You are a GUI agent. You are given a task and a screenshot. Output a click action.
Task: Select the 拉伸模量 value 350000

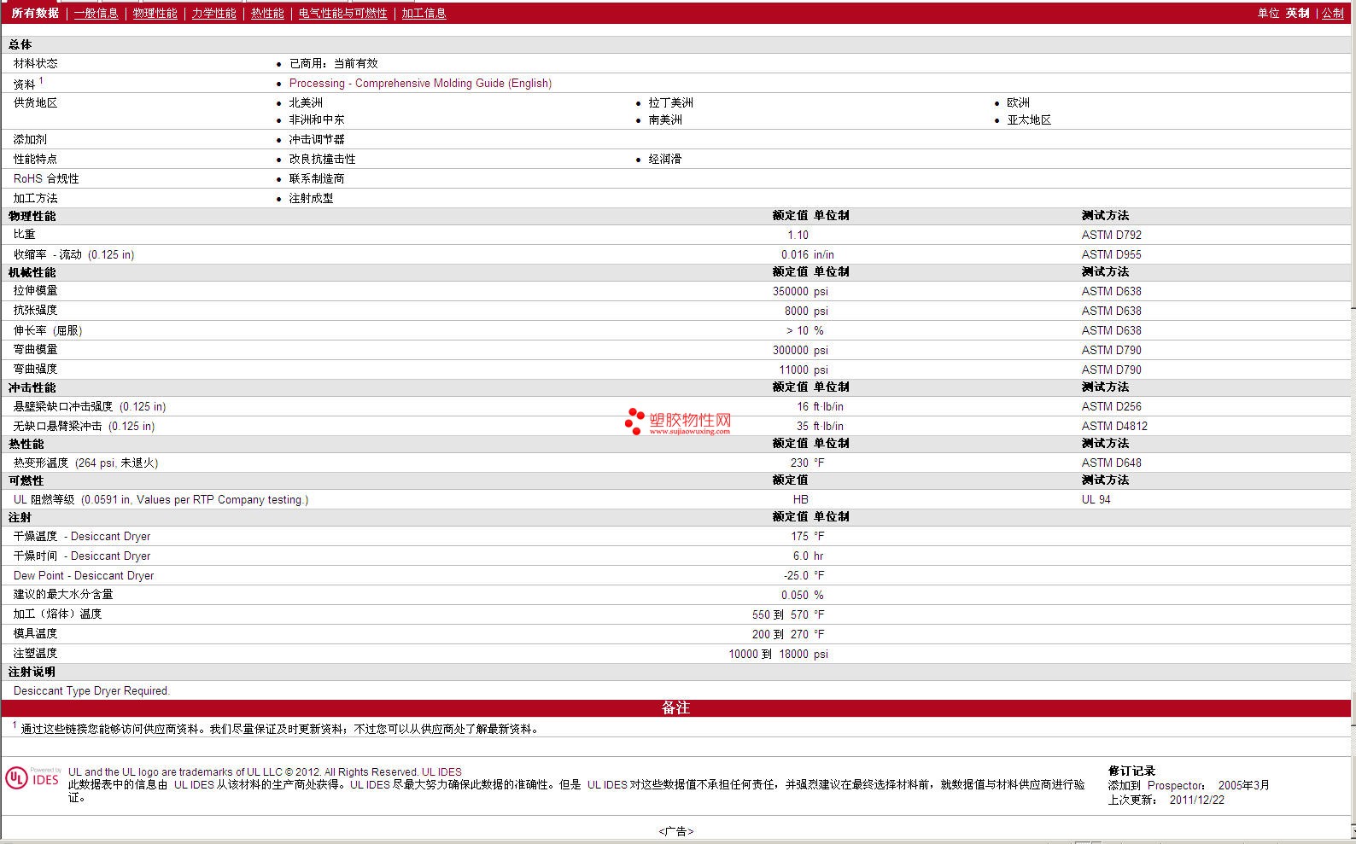790,291
